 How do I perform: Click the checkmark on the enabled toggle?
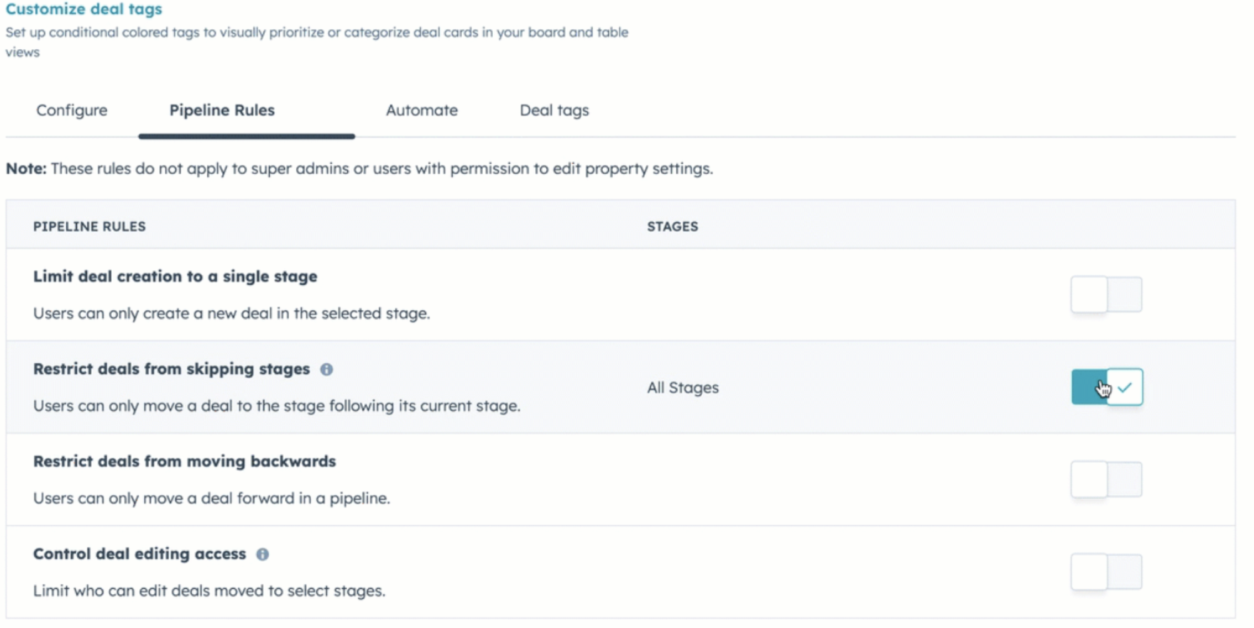point(1125,388)
